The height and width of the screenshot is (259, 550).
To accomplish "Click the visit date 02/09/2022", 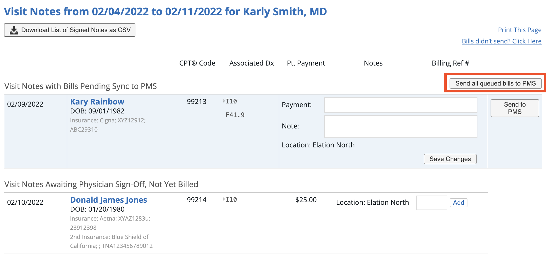I will click(x=25, y=104).
